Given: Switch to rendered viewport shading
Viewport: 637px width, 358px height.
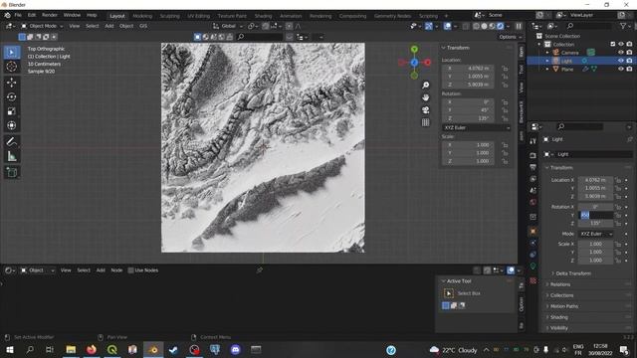Looking at the screenshot, I should tap(500, 26).
